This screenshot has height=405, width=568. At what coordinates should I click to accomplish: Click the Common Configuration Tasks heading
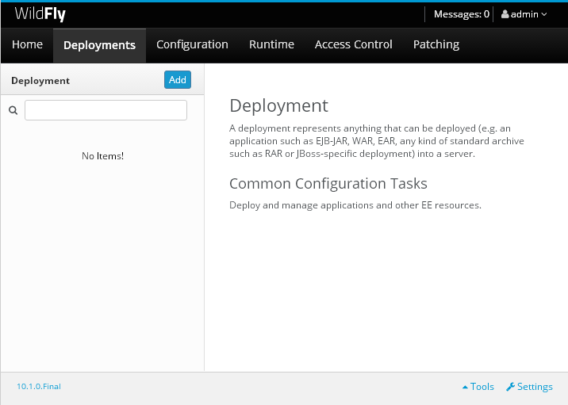(328, 184)
